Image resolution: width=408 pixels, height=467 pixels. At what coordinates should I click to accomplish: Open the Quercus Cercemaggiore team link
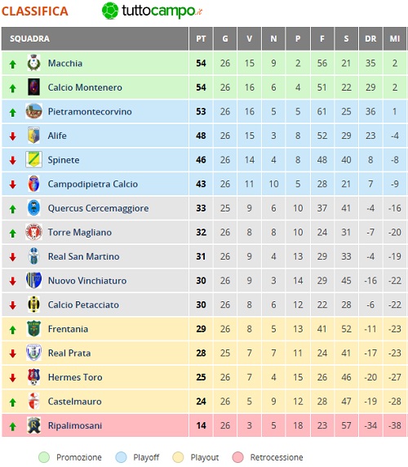(98, 208)
